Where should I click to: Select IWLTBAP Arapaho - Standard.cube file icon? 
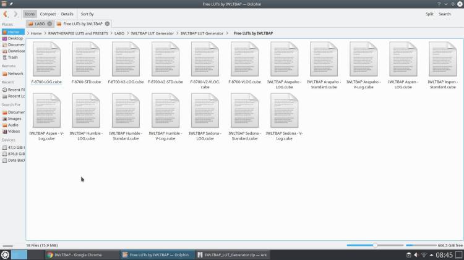click(324, 59)
